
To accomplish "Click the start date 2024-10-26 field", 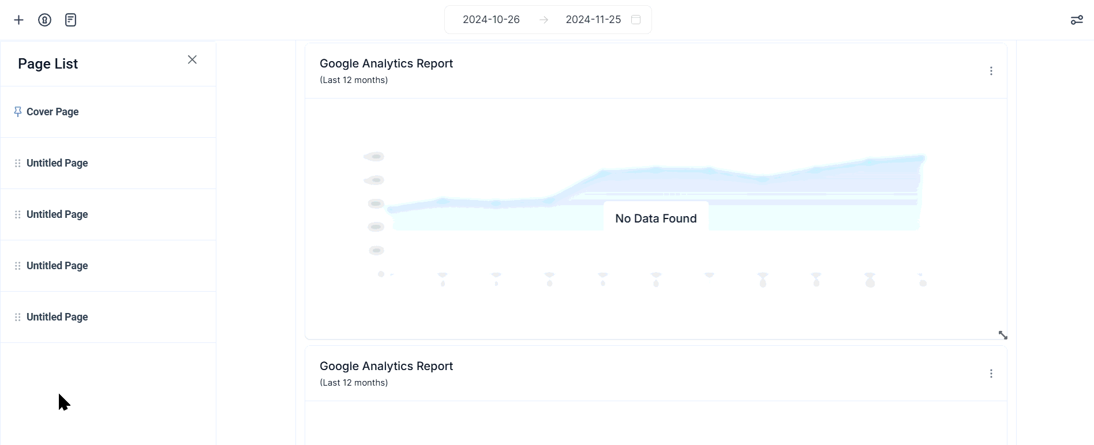I will pyautogui.click(x=491, y=20).
